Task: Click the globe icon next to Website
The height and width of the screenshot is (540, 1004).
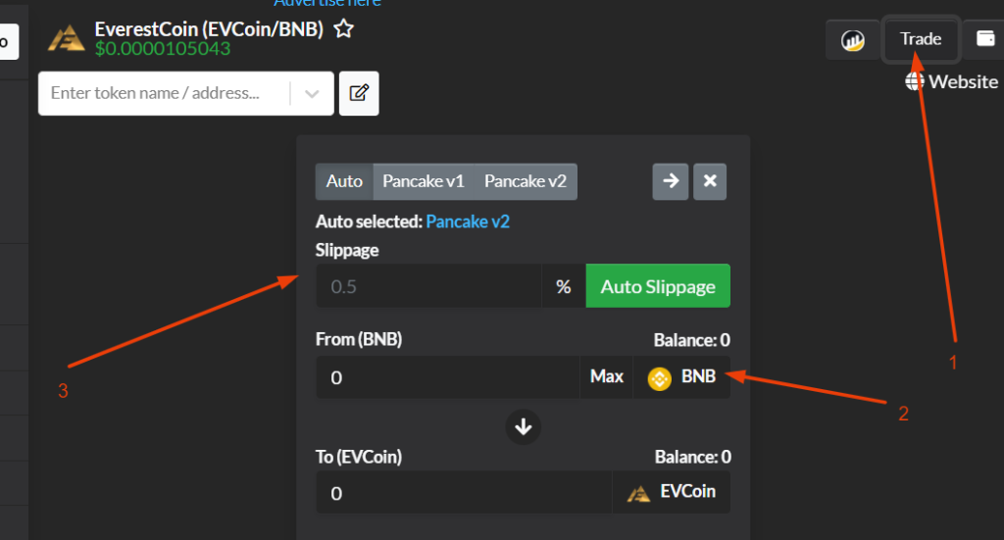Action: coord(915,81)
